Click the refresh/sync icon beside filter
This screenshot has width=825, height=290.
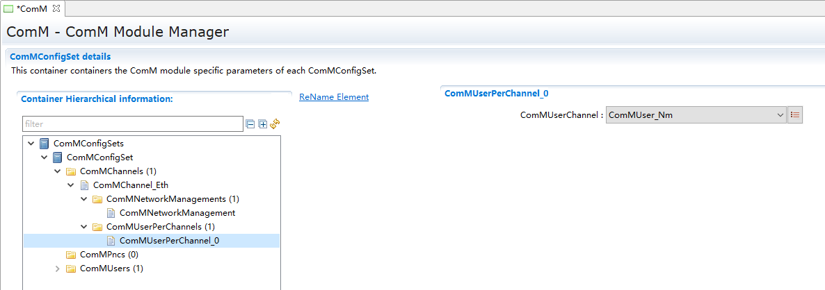[x=275, y=124]
